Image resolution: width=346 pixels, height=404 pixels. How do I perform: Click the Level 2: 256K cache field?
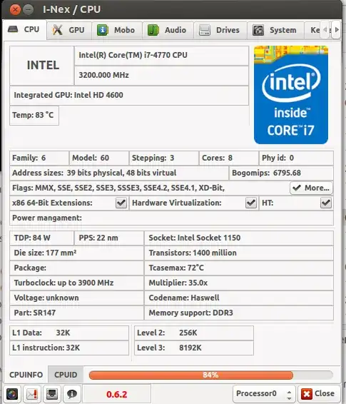[x=194, y=333]
